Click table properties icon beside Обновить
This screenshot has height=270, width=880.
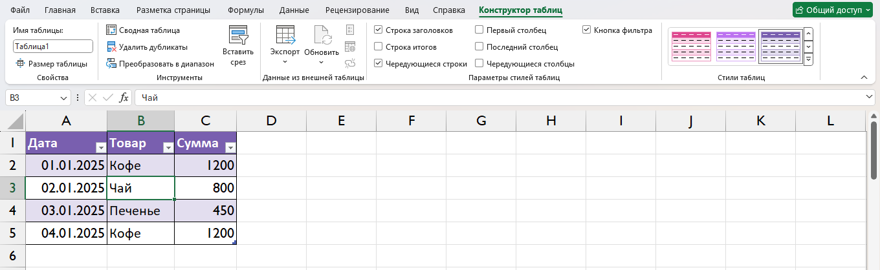pos(350,30)
